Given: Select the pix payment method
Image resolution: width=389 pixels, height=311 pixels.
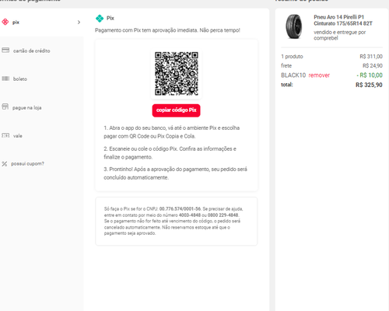Looking at the screenshot, I should 41,23.
